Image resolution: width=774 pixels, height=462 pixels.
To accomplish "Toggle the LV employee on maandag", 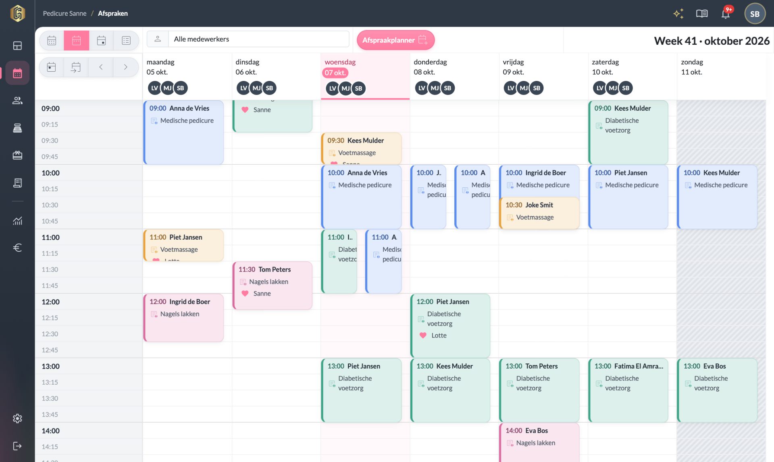I will tap(155, 88).
